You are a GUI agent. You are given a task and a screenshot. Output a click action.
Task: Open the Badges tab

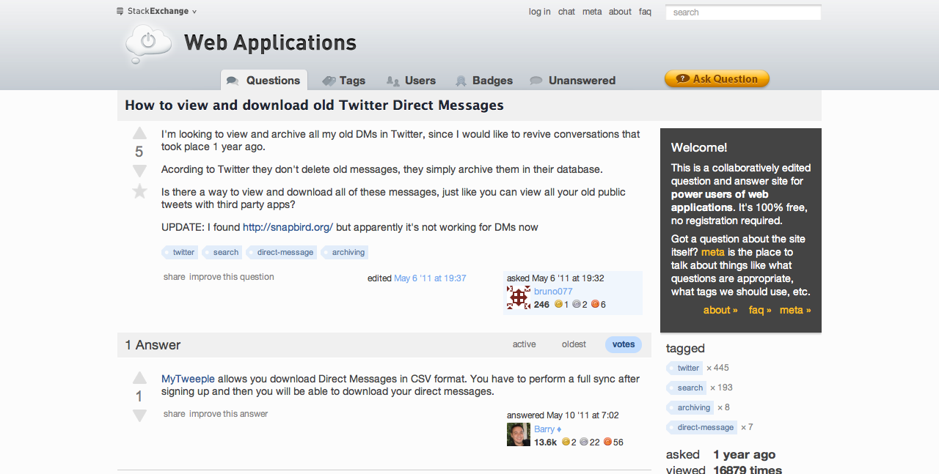tap(484, 81)
